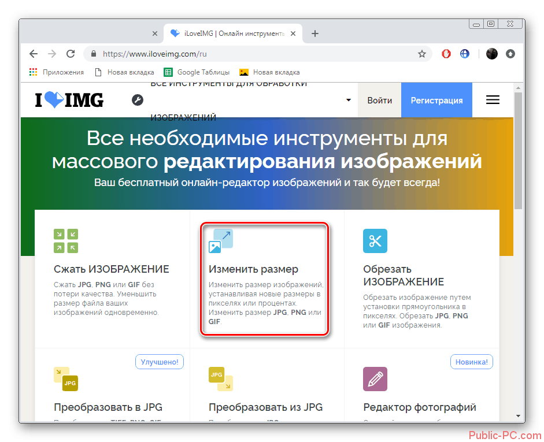
Task: Bookmark this page with the star
Action: [x=421, y=54]
